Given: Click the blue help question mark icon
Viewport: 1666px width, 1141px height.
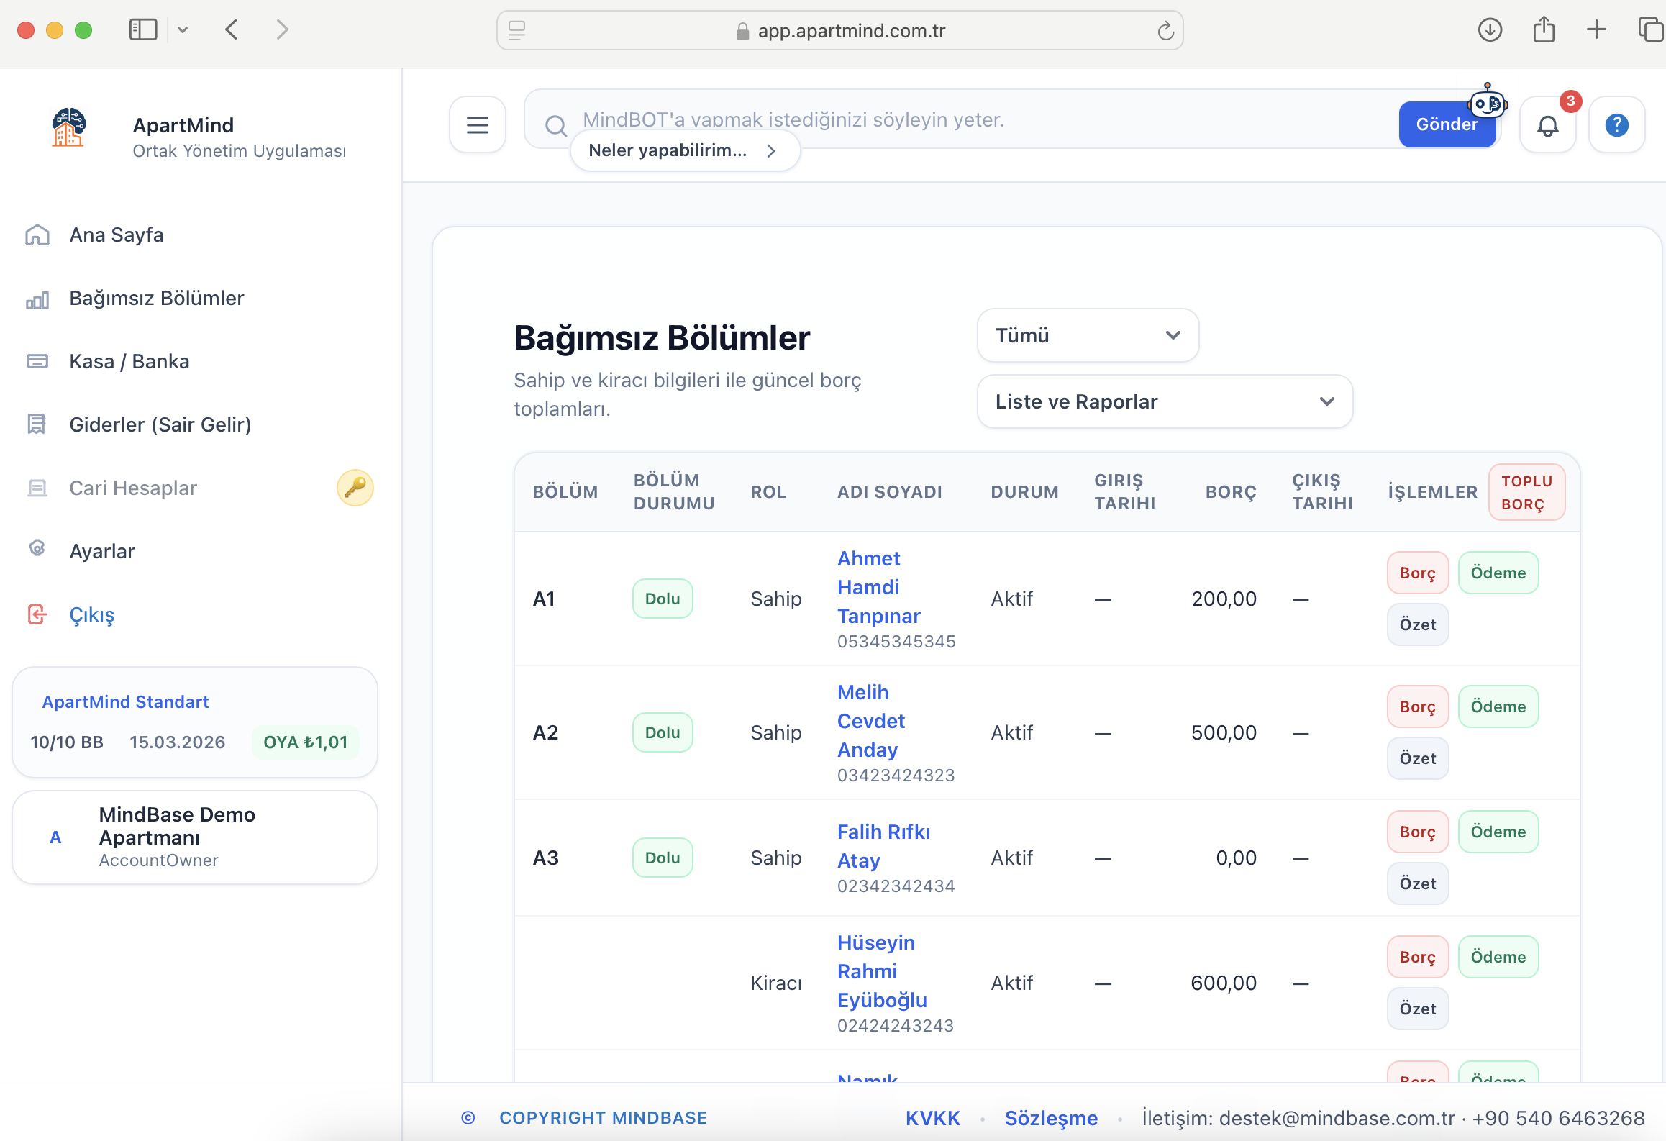Looking at the screenshot, I should [x=1616, y=126].
